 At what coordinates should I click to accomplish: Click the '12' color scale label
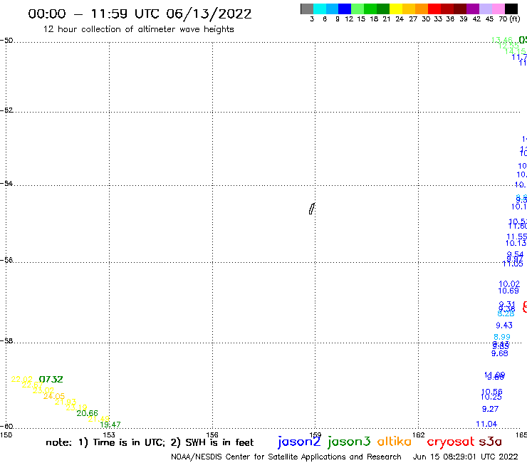click(x=349, y=19)
